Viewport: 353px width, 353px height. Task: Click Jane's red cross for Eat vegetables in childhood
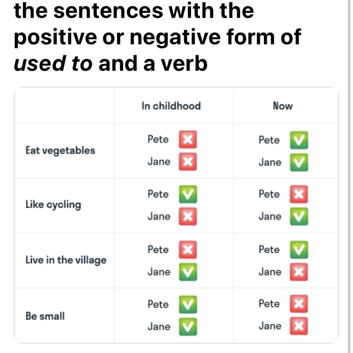tap(188, 162)
